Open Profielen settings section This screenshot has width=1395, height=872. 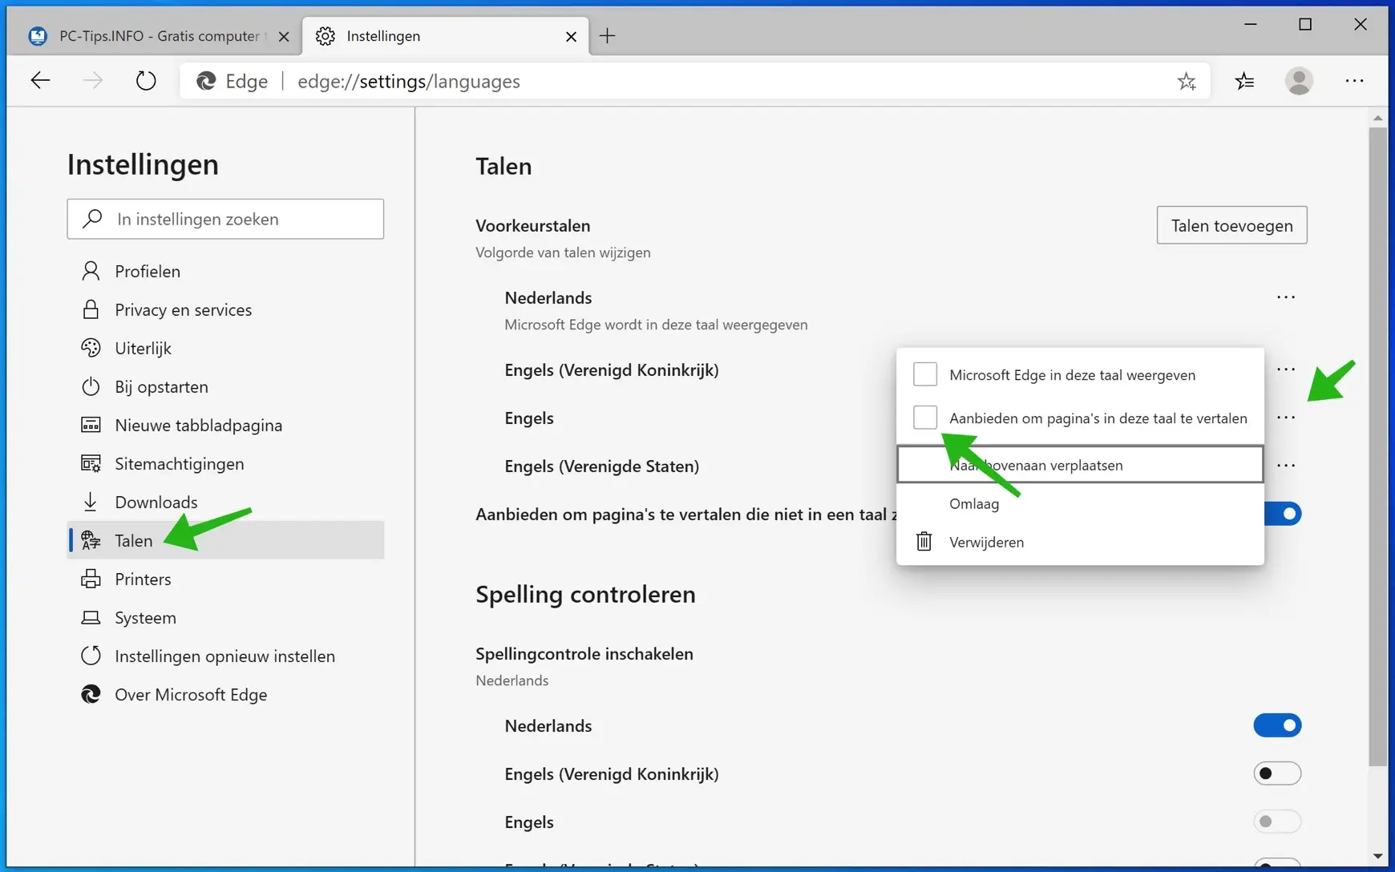click(225, 271)
